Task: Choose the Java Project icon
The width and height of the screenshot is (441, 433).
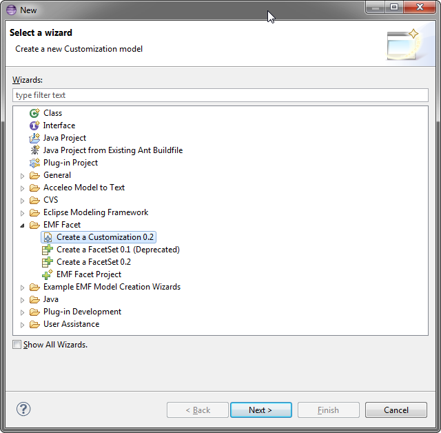Action: click(34, 138)
